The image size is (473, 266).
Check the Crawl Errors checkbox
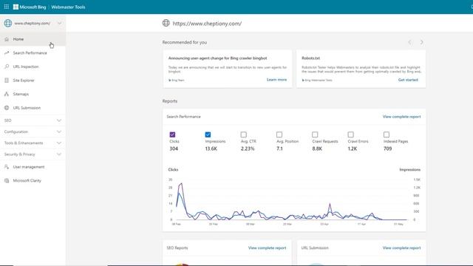[350, 134]
